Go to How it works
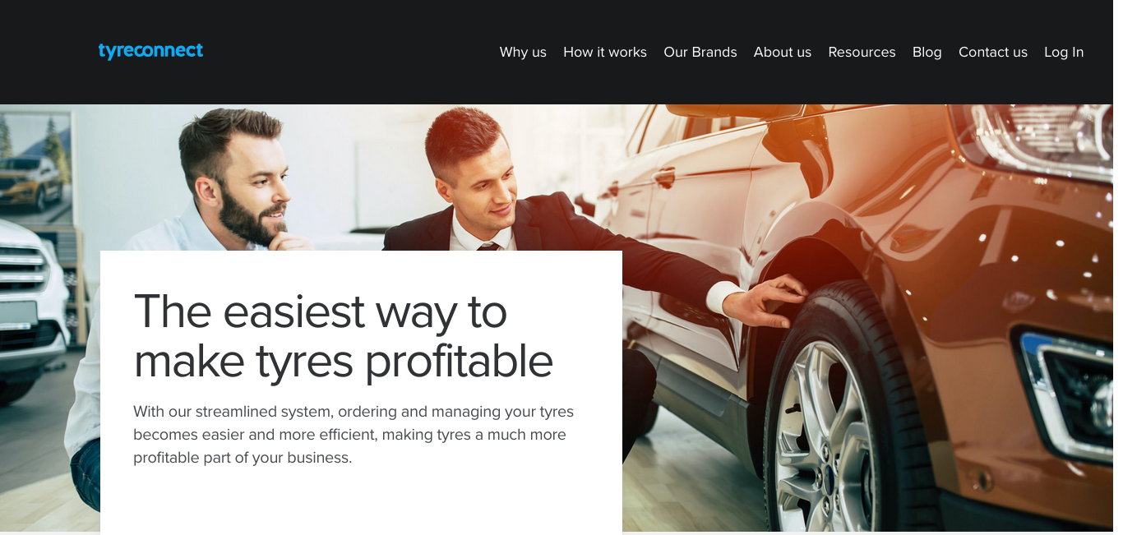Screen dimensions: 1123x535 point(605,52)
